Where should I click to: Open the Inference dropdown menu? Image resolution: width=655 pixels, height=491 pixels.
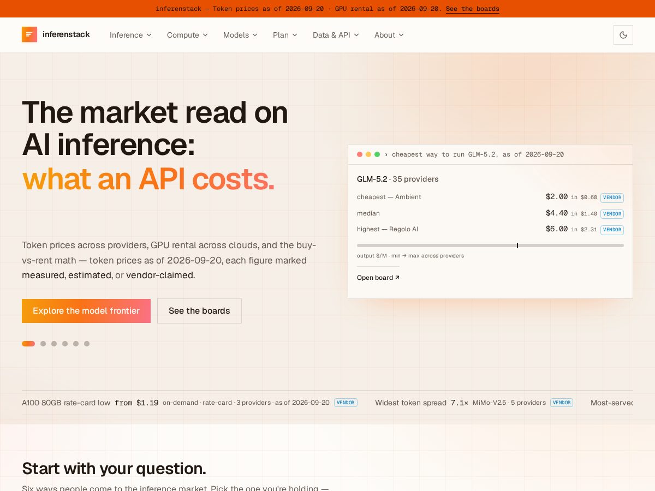click(x=130, y=35)
